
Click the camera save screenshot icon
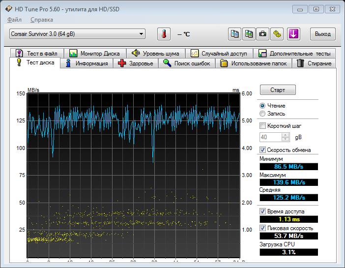pyautogui.click(x=263, y=34)
